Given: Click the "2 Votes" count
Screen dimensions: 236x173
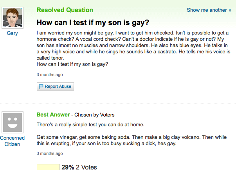Looking at the screenshot, I should [x=86, y=167].
